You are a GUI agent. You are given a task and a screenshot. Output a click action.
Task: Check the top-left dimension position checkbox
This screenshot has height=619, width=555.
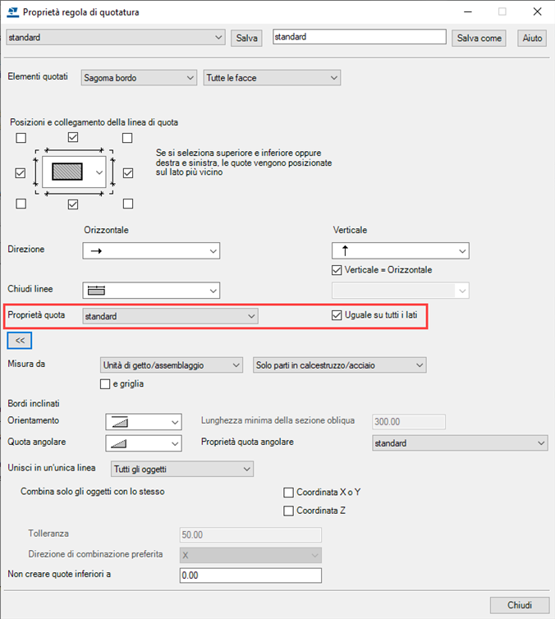pyautogui.click(x=21, y=138)
